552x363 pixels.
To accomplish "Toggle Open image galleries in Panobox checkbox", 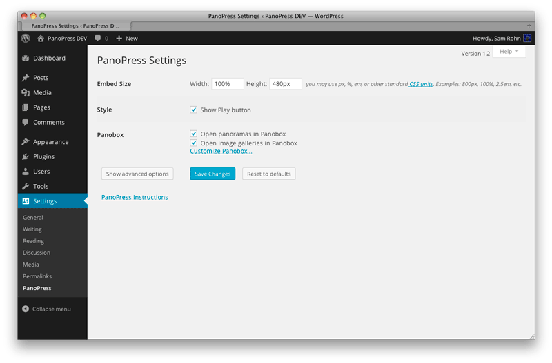I will [194, 143].
